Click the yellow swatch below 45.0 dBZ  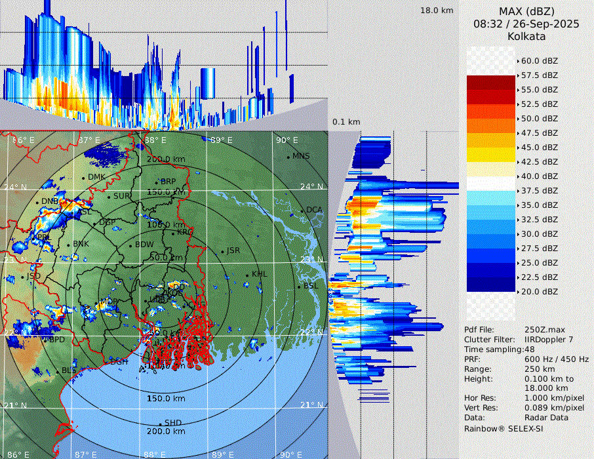click(491, 155)
